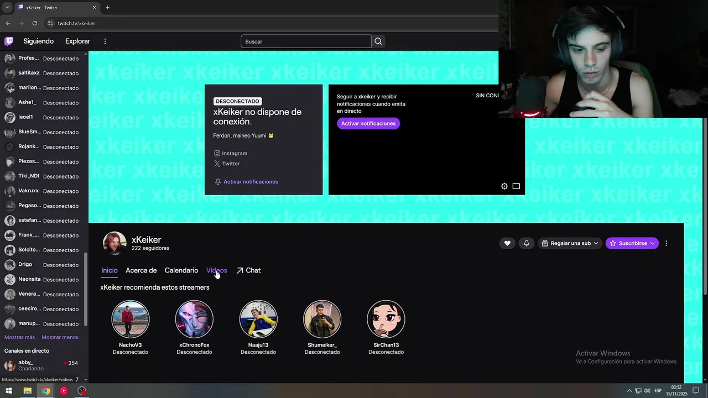Open the Chat pop-out tab

pos(248,270)
